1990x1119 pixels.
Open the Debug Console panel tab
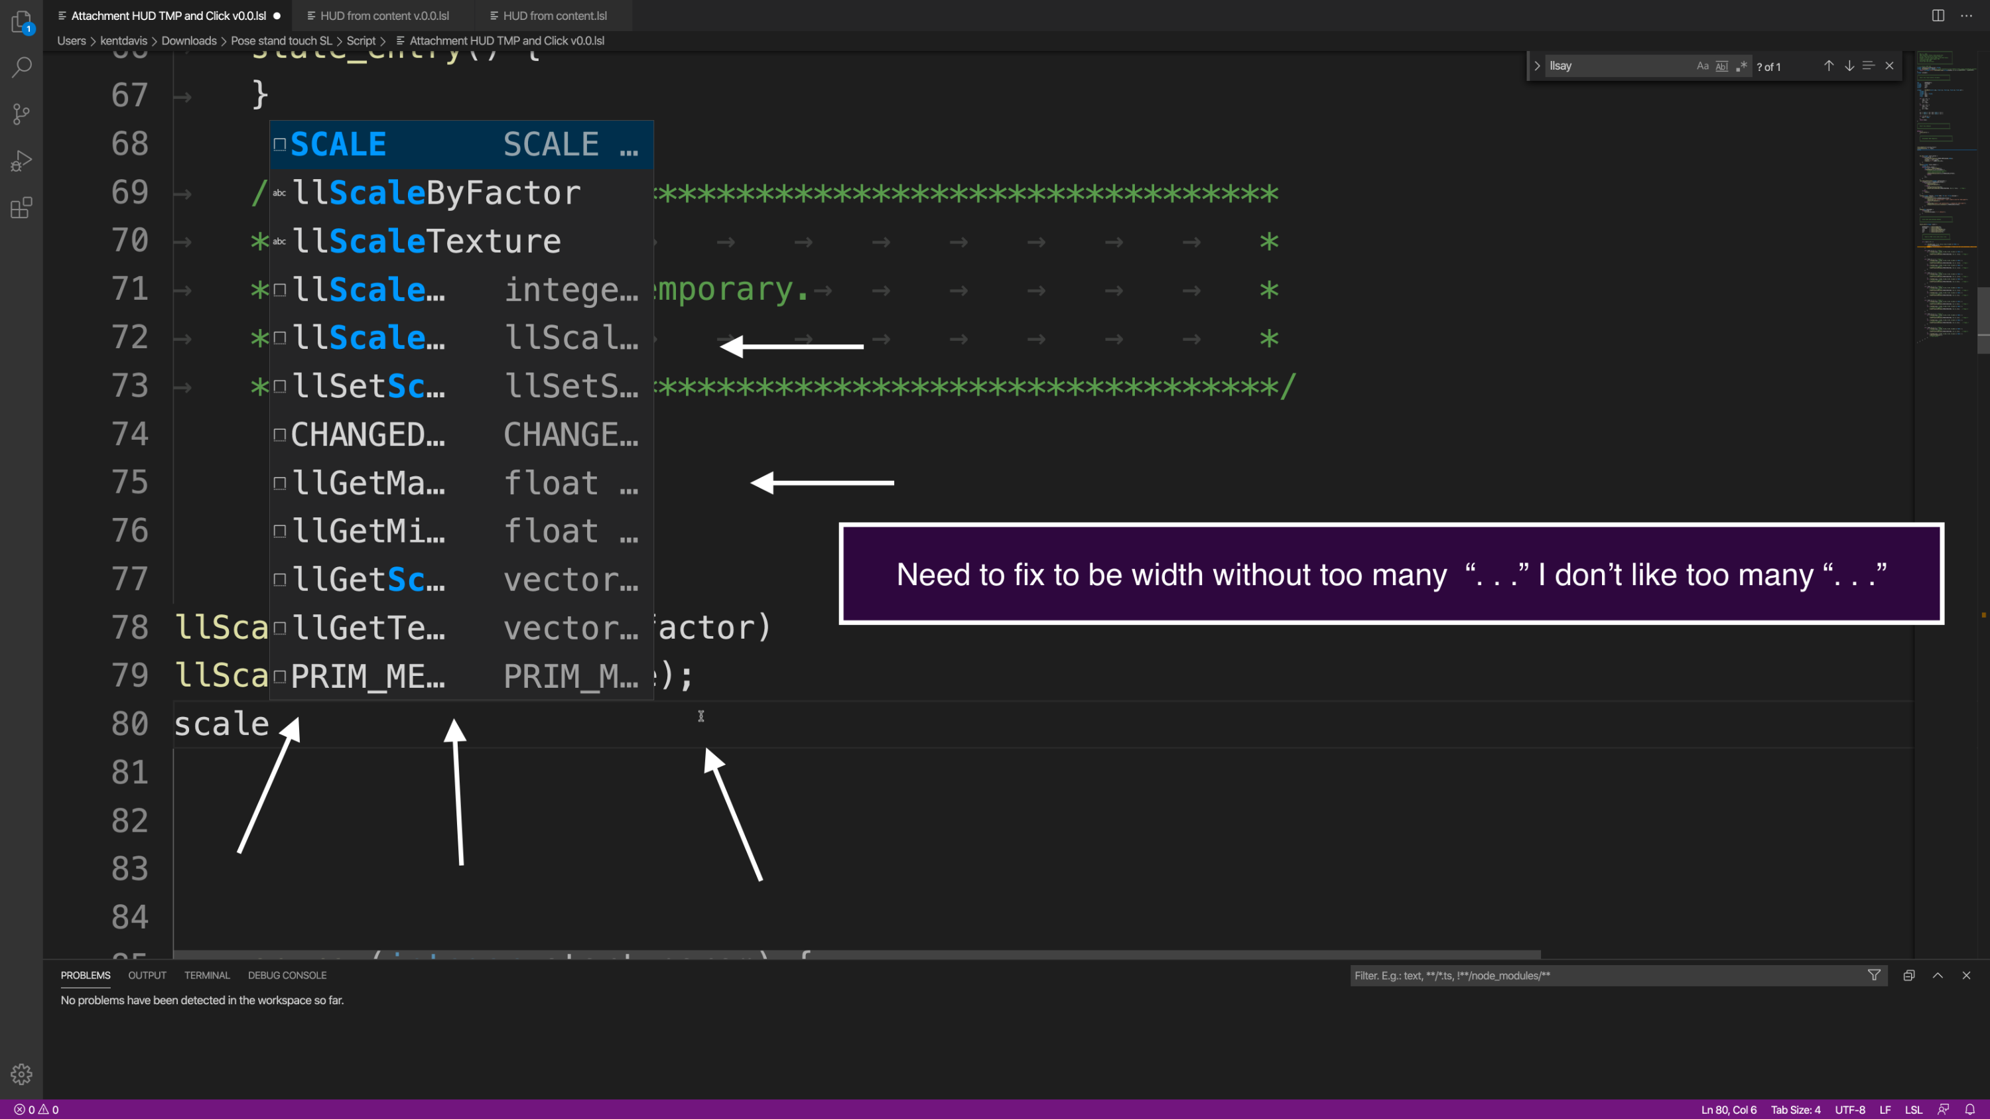coord(287,975)
